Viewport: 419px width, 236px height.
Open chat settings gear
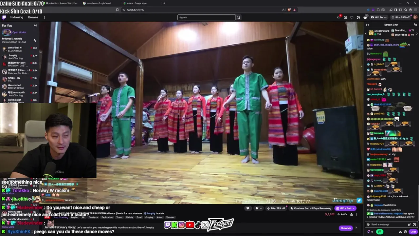406,232
